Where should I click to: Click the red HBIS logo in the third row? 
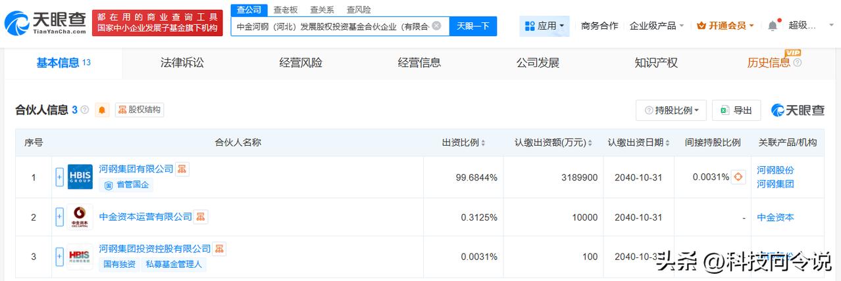[80, 257]
